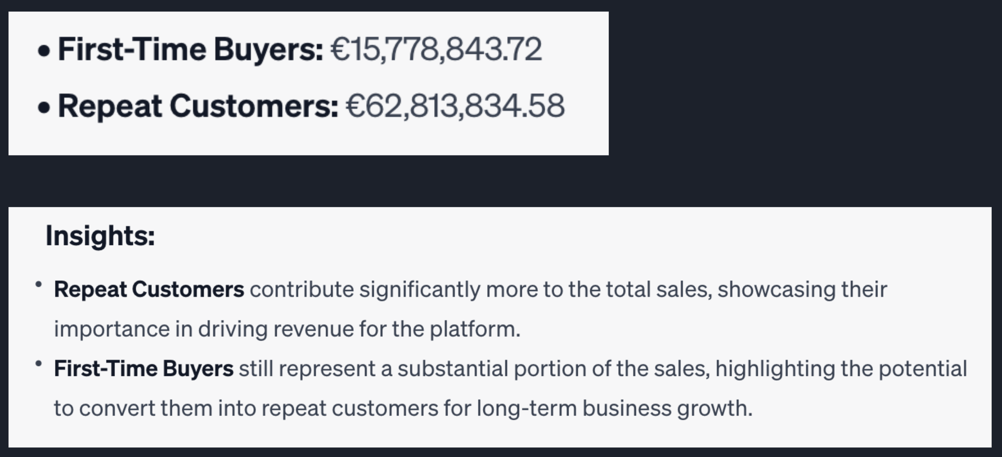This screenshot has width=1002, height=457.
Task: Click the word "platform." ending the first insight
Action: click(475, 329)
